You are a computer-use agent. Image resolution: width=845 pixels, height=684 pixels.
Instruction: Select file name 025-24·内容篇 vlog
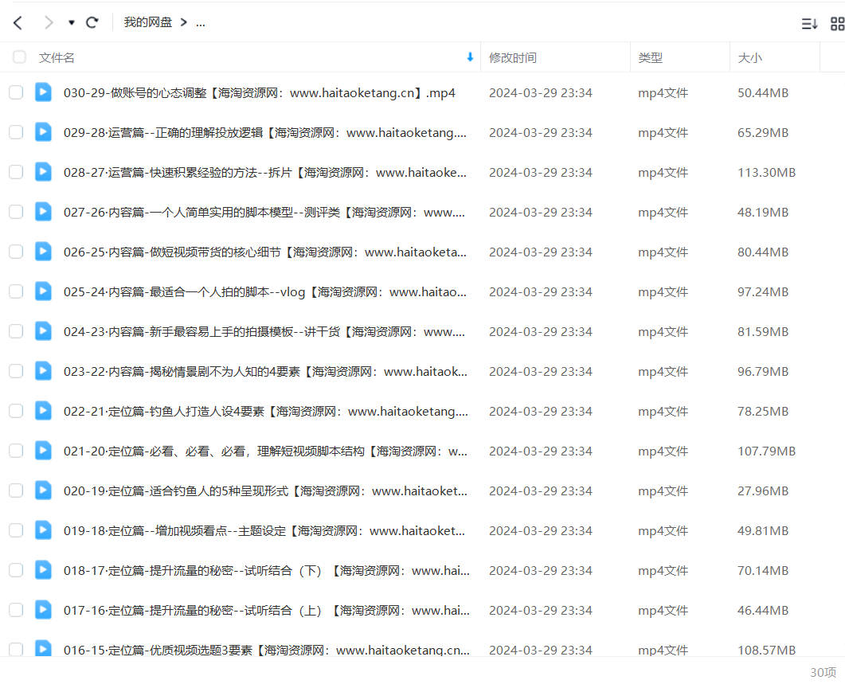coord(265,292)
